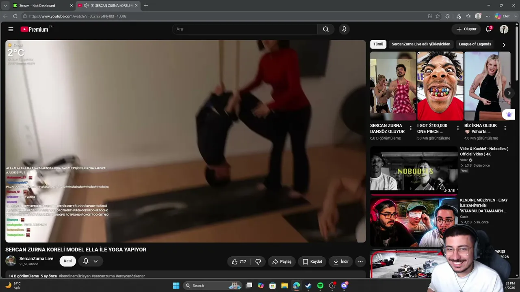Mute the YouTube tab via speaker icon
The image size is (520, 292).
86,6
